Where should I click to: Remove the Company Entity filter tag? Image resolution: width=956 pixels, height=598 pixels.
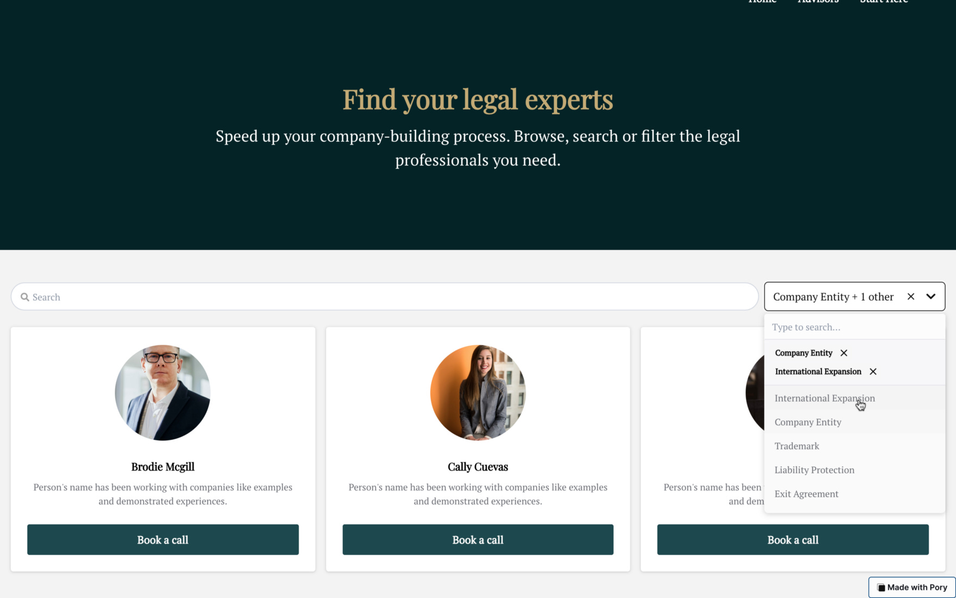pyautogui.click(x=844, y=353)
